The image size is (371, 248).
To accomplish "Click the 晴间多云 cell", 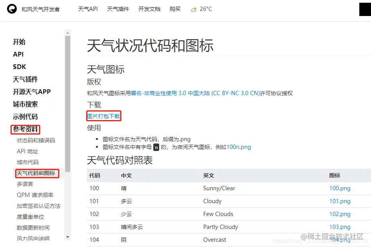I will [132, 227].
